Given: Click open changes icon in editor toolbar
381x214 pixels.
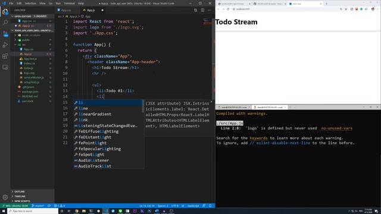Looking at the screenshot, I should pos(196,10).
